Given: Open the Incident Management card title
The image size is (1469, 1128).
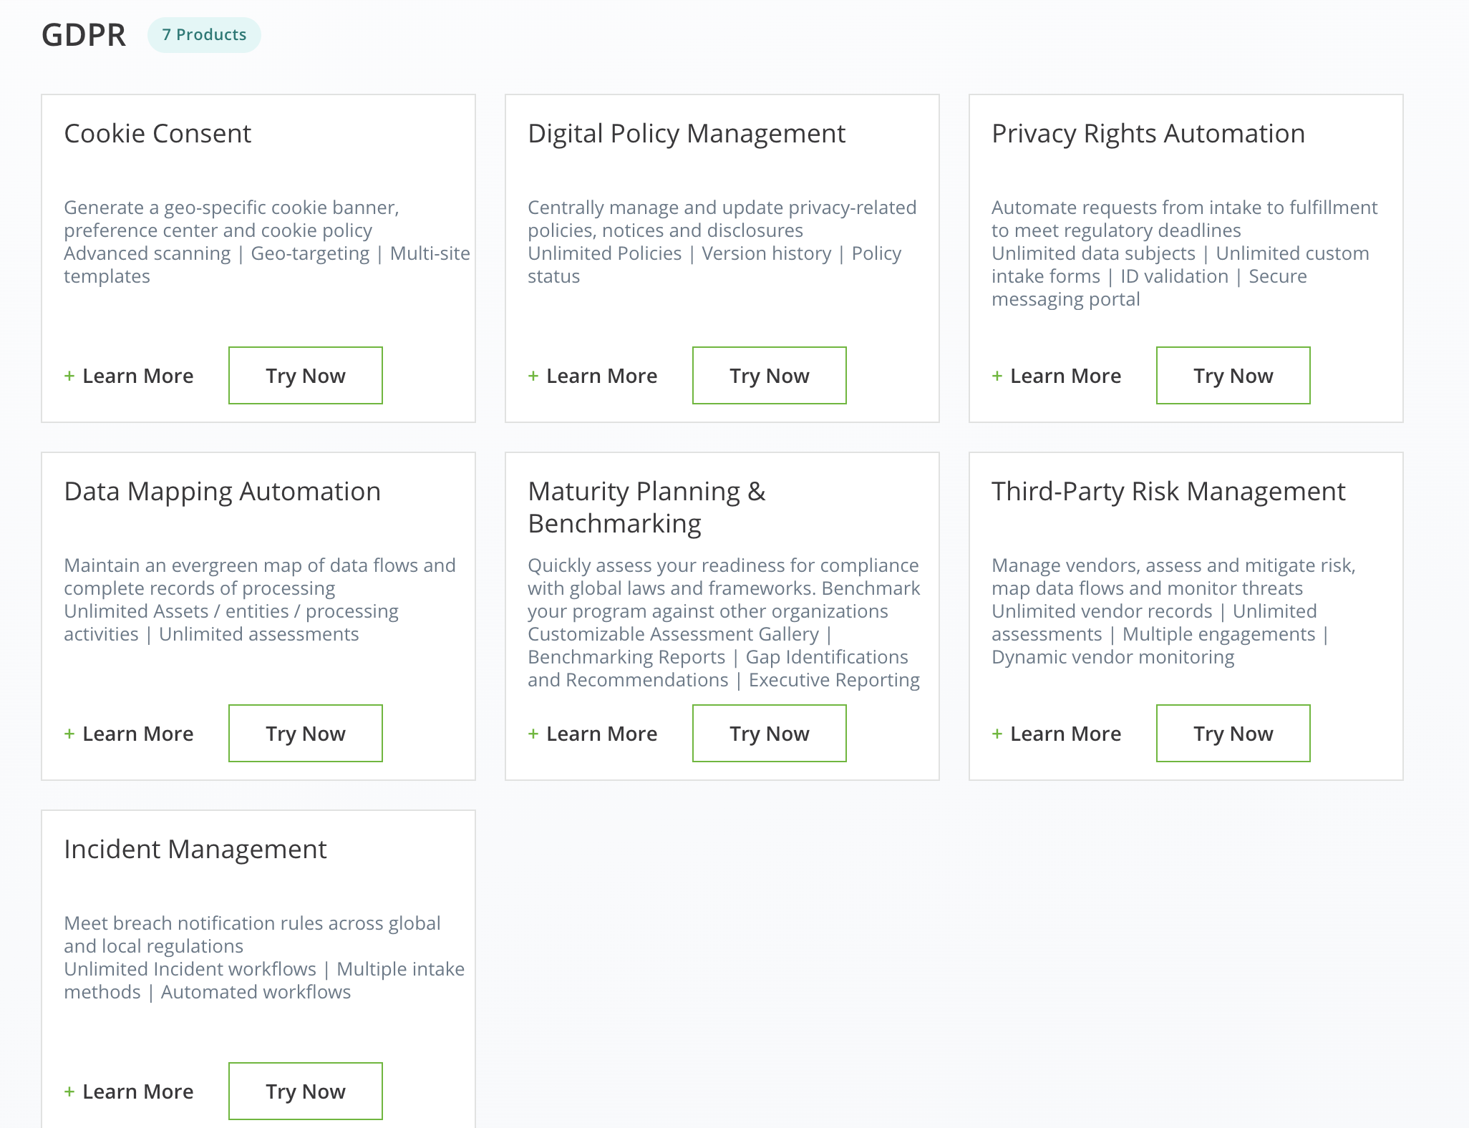Looking at the screenshot, I should pos(195,850).
